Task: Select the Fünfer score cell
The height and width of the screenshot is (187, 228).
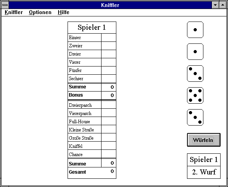Action: click(109, 70)
